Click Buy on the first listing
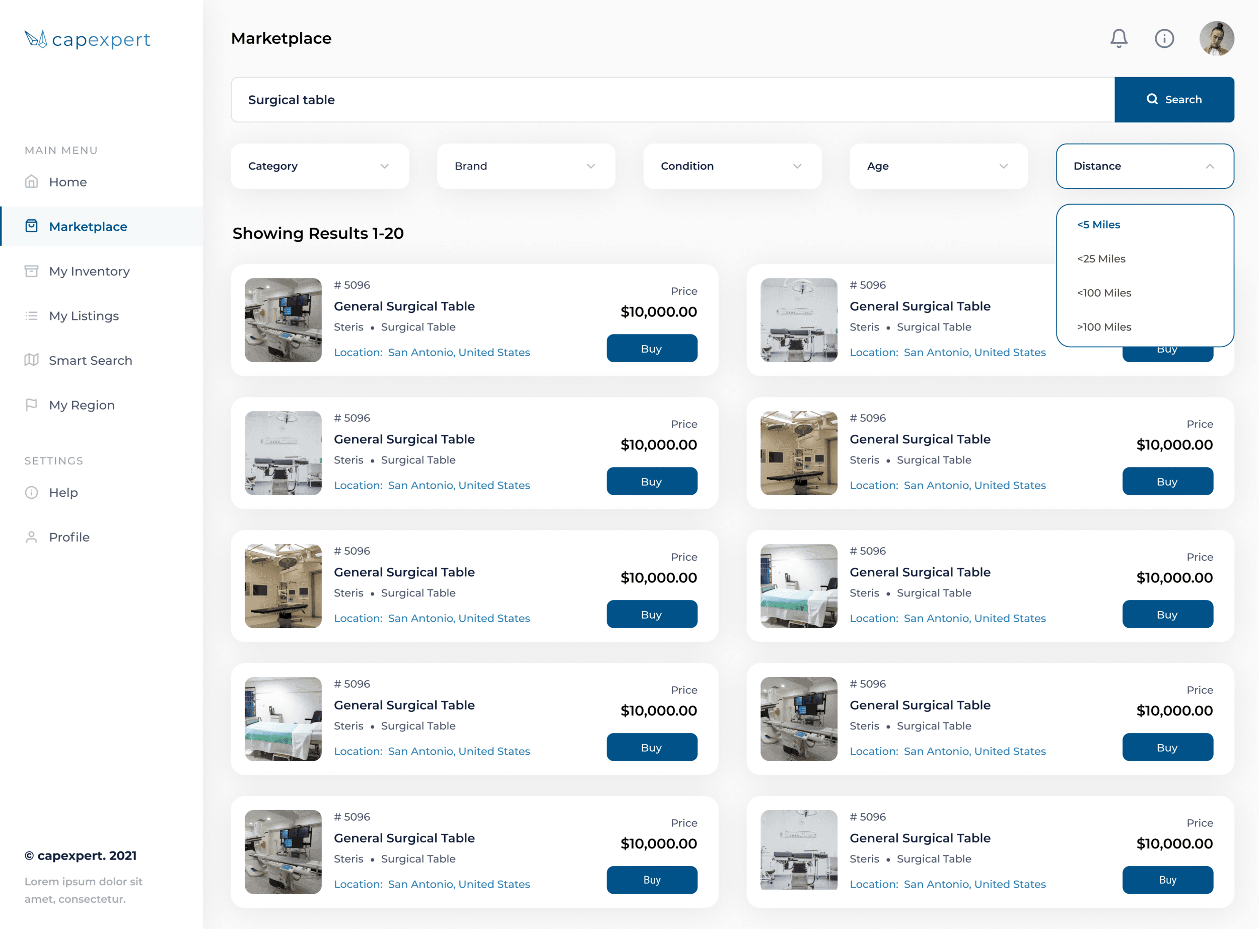Viewport: 1259px width, 929px height. click(x=652, y=349)
